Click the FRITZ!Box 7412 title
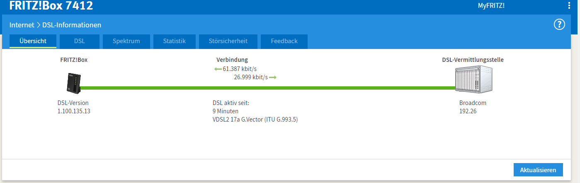 pyautogui.click(x=51, y=5)
